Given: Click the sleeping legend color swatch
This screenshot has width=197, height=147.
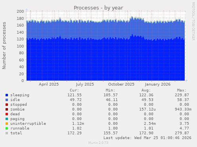Looking at the screenshot, I should (7, 95).
